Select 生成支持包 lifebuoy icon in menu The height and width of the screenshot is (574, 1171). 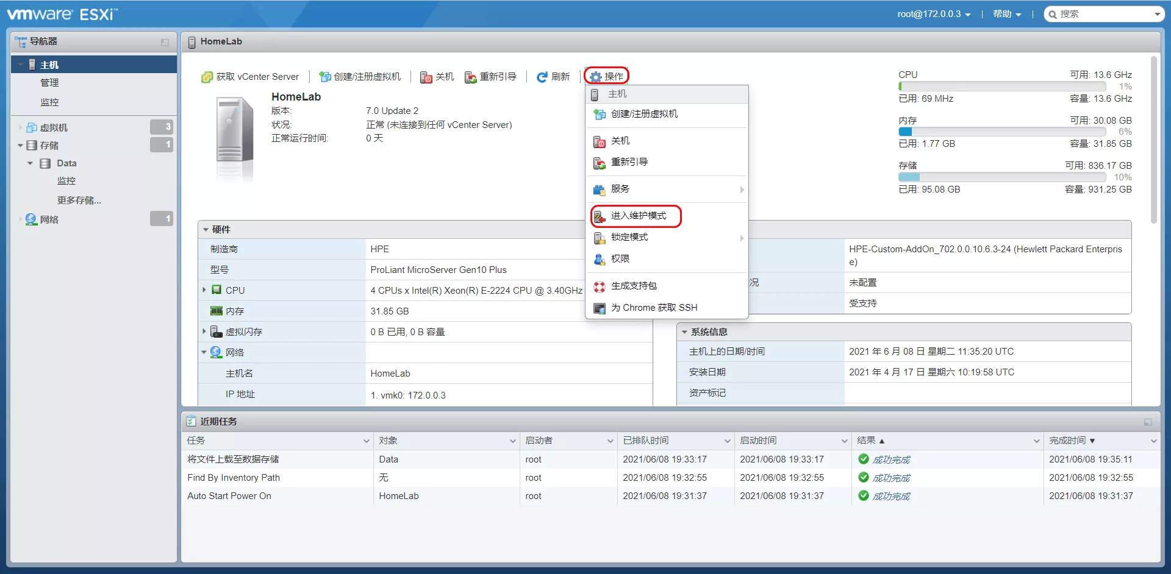click(600, 286)
